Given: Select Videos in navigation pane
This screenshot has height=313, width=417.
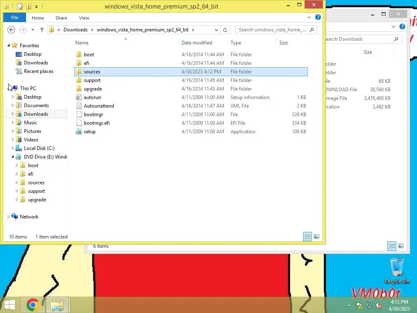Looking at the screenshot, I should [31, 140].
